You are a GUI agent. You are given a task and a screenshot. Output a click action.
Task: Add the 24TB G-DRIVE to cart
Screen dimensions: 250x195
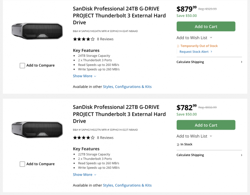(206, 27)
